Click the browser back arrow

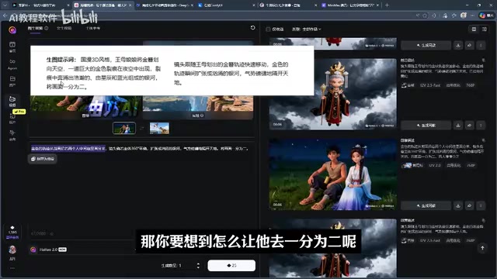pos(5,15)
